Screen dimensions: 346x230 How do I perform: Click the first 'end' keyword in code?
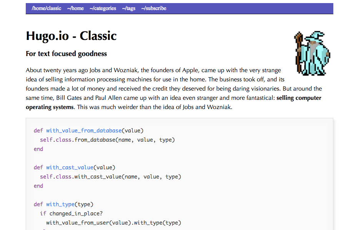[38, 149]
